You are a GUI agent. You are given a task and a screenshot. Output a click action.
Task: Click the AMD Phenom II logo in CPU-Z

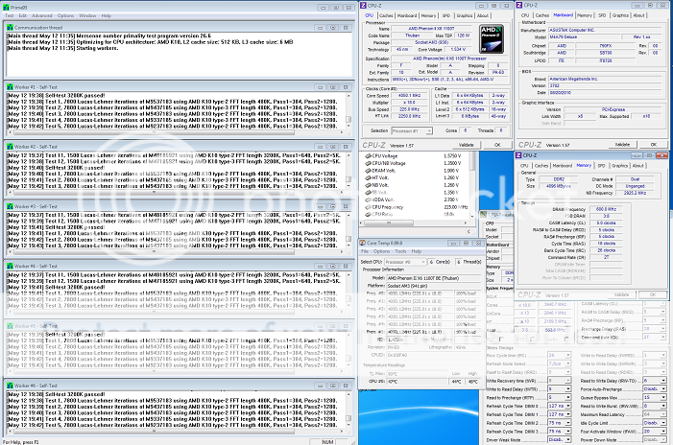coord(492,38)
